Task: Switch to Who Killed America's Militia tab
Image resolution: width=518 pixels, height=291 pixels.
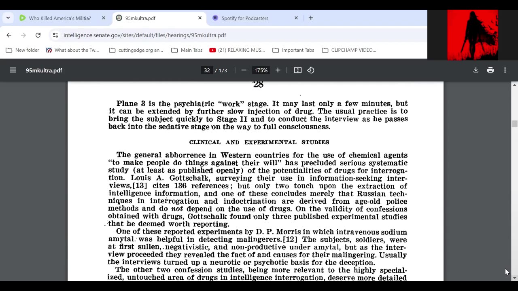Action: tap(59, 18)
